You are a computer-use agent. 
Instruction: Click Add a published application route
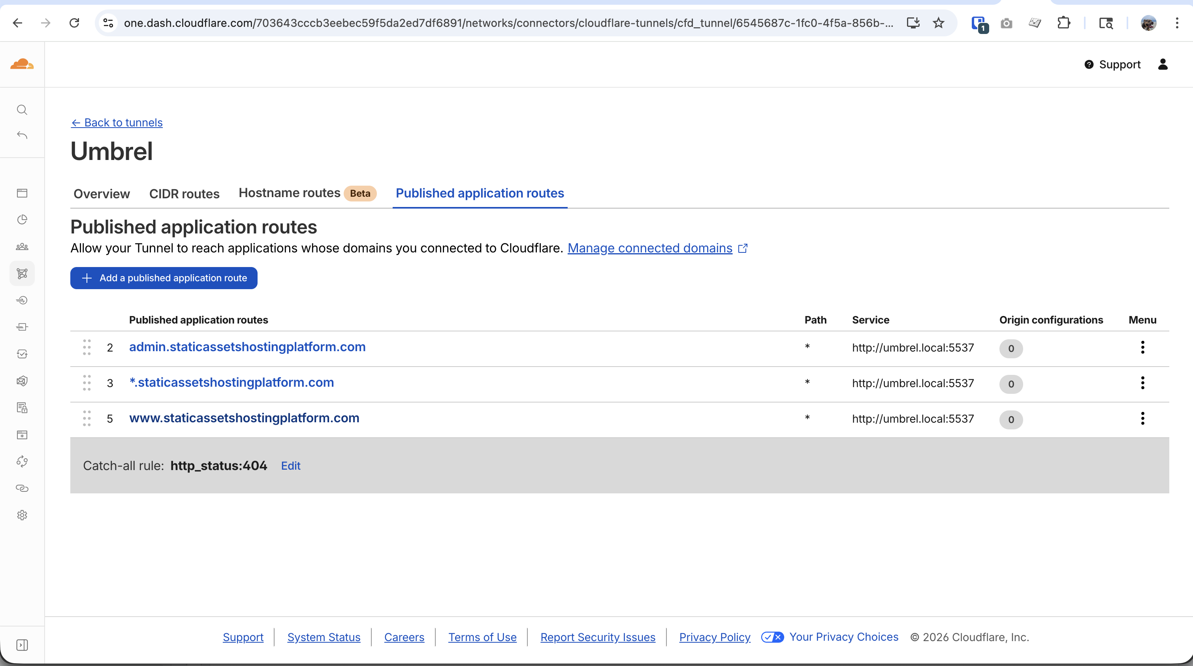click(x=164, y=278)
